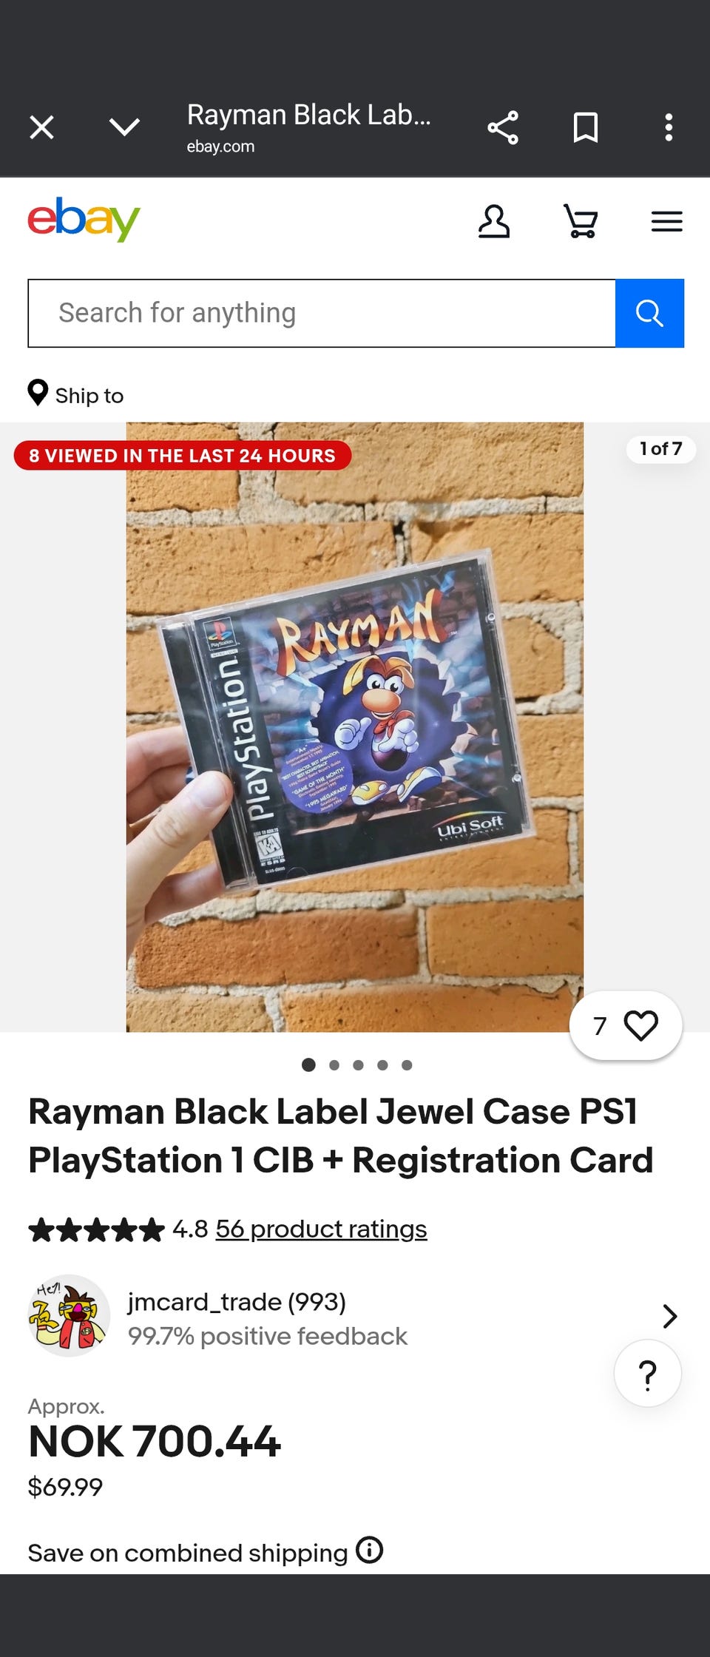Open the shopping cart
This screenshot has height=1657, width=710.
[x=581, y=221]
